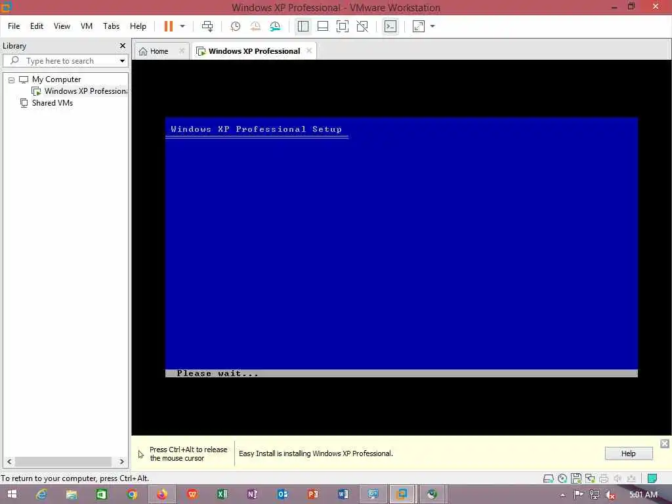
Task: Collapse the My Computer tree node
Action: point(12,79)
